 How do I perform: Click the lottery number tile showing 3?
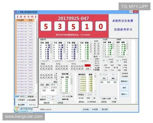coord(60,26)
